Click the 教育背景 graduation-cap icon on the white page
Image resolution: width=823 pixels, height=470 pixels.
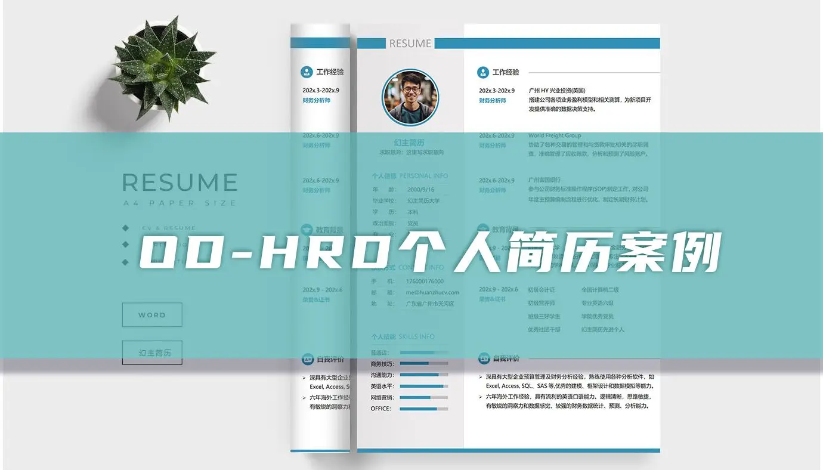[x=483, y=230]
